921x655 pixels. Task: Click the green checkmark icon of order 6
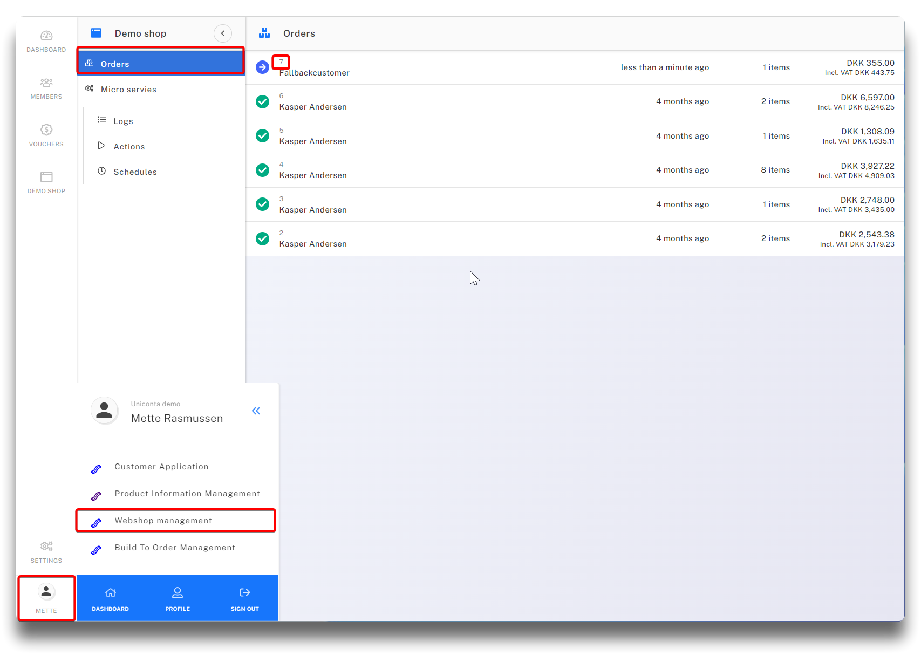click(262, 101)
